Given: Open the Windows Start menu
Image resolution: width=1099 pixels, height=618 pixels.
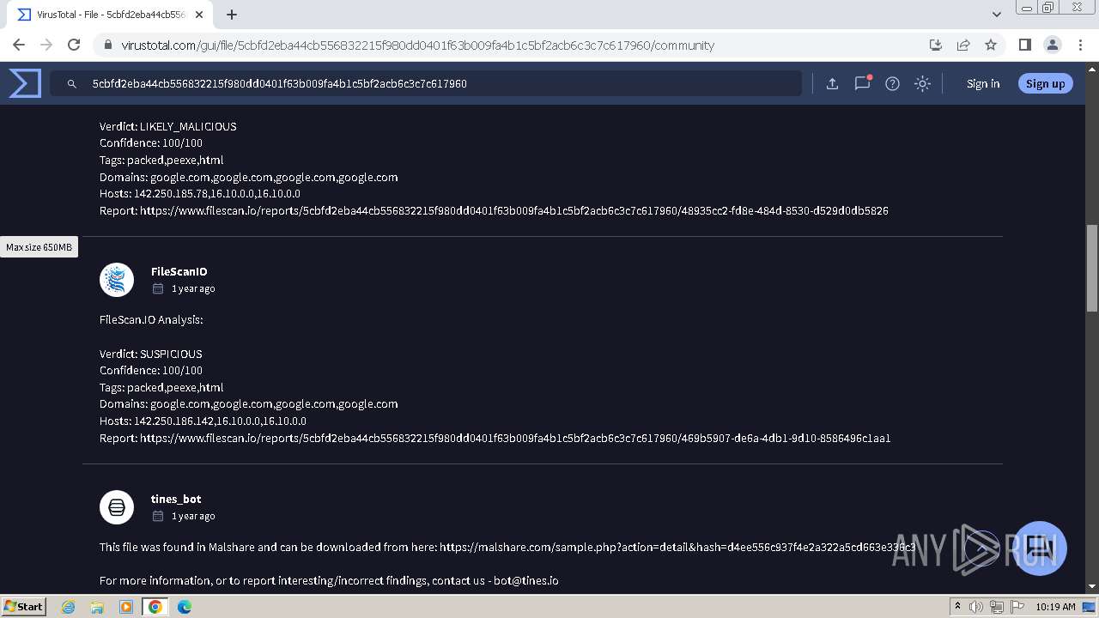Looking at the screenshot, I should click(24, 606).
